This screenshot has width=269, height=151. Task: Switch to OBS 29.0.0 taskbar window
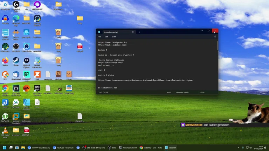(x=94, y=148)
